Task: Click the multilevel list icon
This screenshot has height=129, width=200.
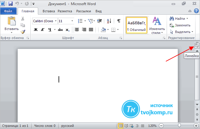Action: [x=90, y=21]
